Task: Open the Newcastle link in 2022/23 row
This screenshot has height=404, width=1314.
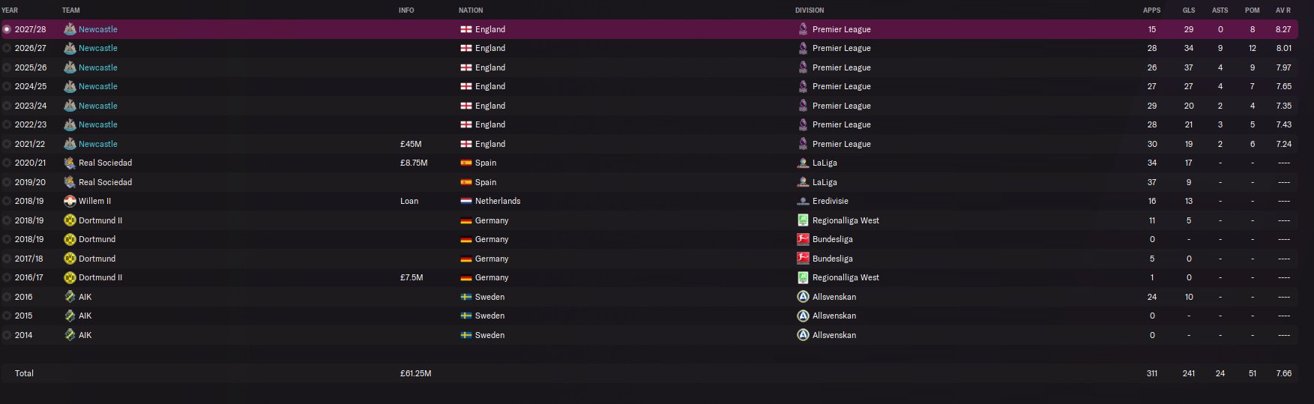Action: (98, 124)
